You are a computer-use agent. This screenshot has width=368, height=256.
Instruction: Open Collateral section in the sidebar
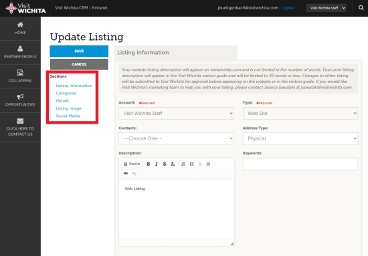pyautogui.click(x=20, y=76)
